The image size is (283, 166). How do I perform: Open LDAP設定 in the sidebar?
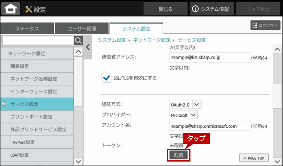tap(37, 155)
